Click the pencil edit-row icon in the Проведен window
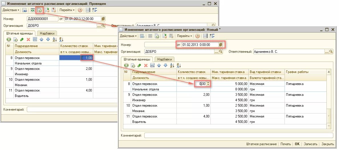Screen dimensions: 339x150 (22, 40)
